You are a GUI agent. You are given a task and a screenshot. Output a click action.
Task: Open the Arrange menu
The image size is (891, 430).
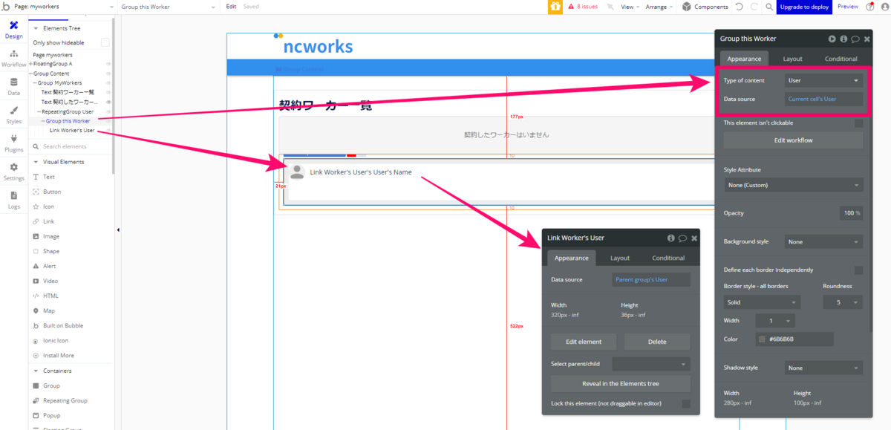pyautogui.click(x=659, y=7)
